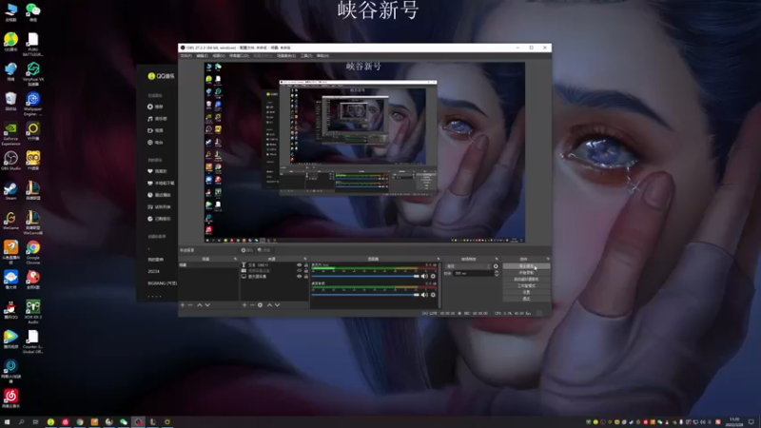
Task: Pop out the 来源 dock using its header icon
Action: [x=305, y=259]
